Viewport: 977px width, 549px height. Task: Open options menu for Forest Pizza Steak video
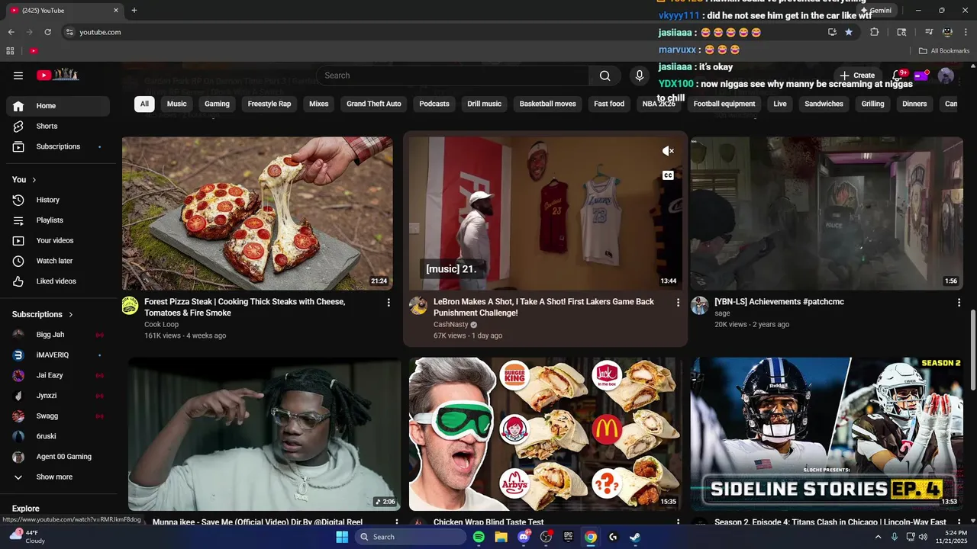(x=389, y=303)
